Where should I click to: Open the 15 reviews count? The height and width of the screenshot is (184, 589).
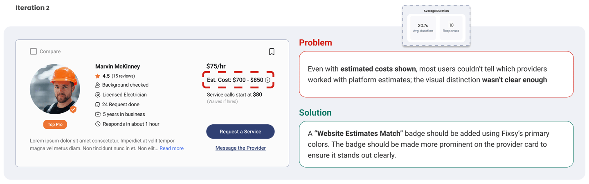(x=123, y=76)
